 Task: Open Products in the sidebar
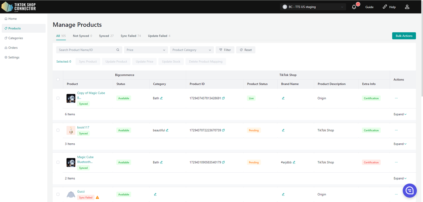point(23,28)
